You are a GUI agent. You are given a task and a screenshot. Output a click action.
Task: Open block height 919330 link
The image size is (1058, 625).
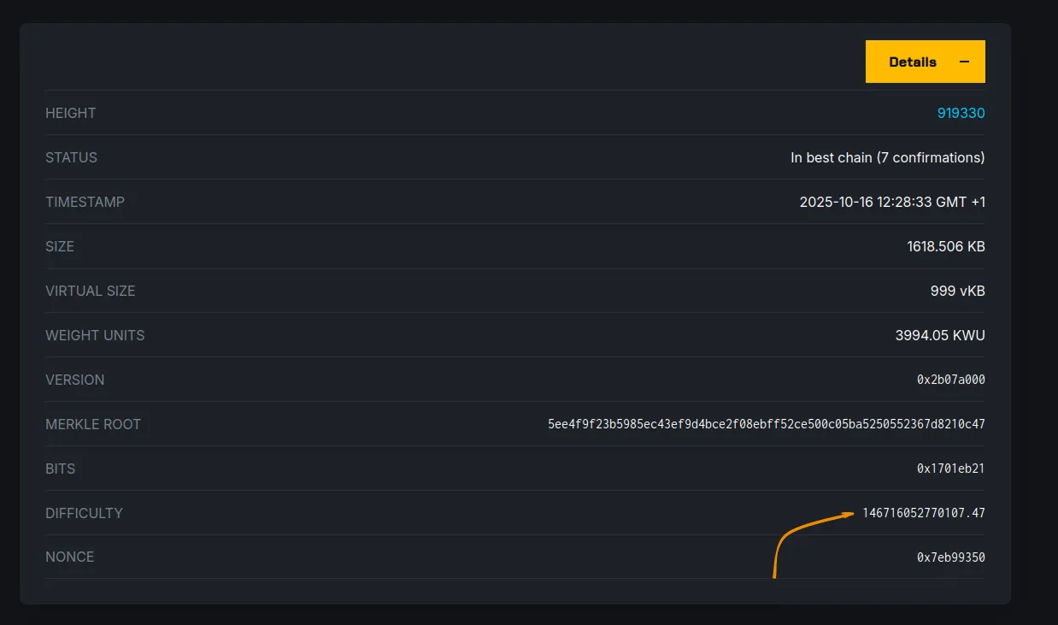(961, 113)
